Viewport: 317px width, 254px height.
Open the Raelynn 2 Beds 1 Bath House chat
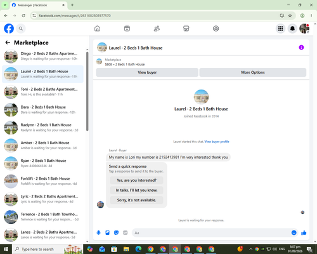tap(42, 128)
